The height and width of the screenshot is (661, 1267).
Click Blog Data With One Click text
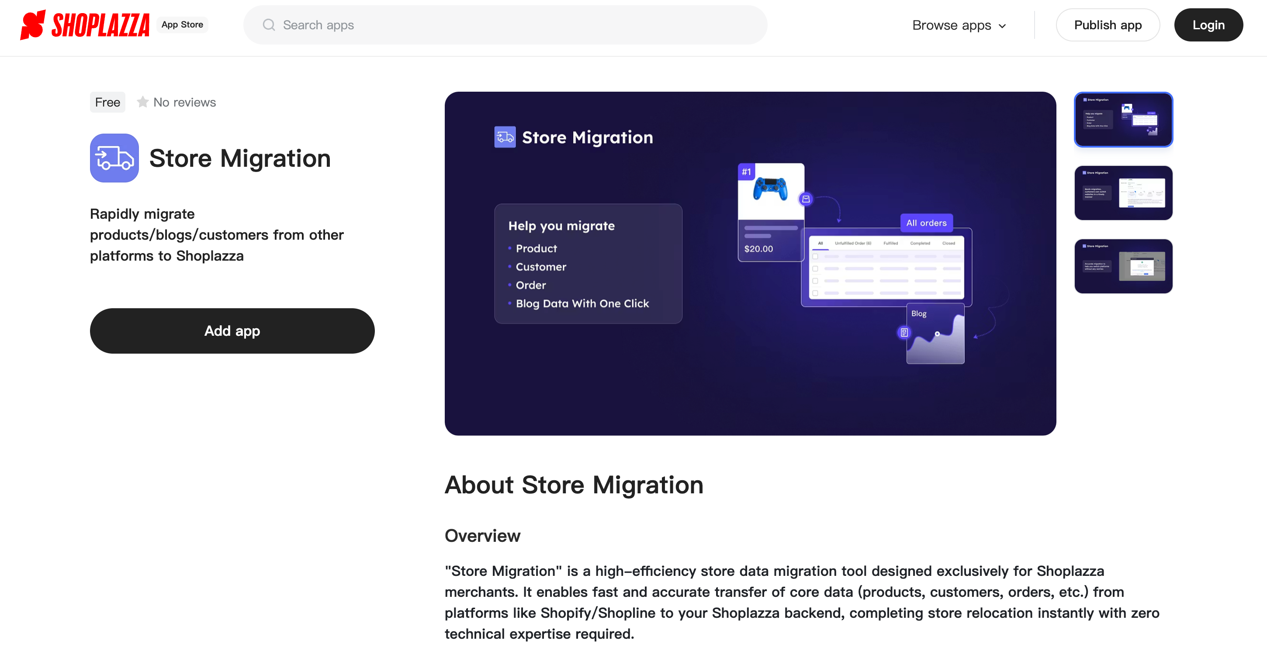(582, 304)
